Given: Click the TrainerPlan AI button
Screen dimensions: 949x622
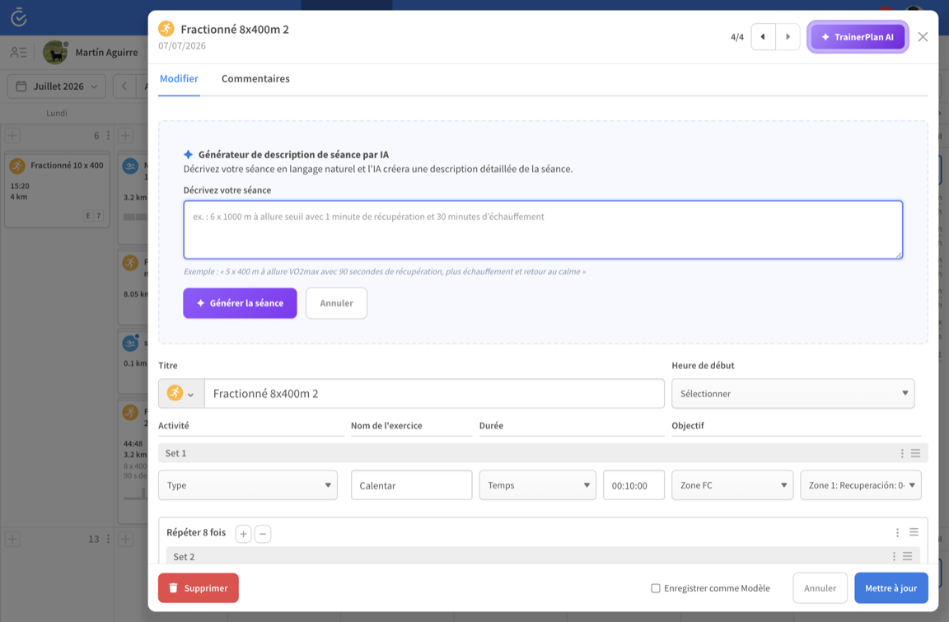Looking at the screenshot, I should pos(858,37).
